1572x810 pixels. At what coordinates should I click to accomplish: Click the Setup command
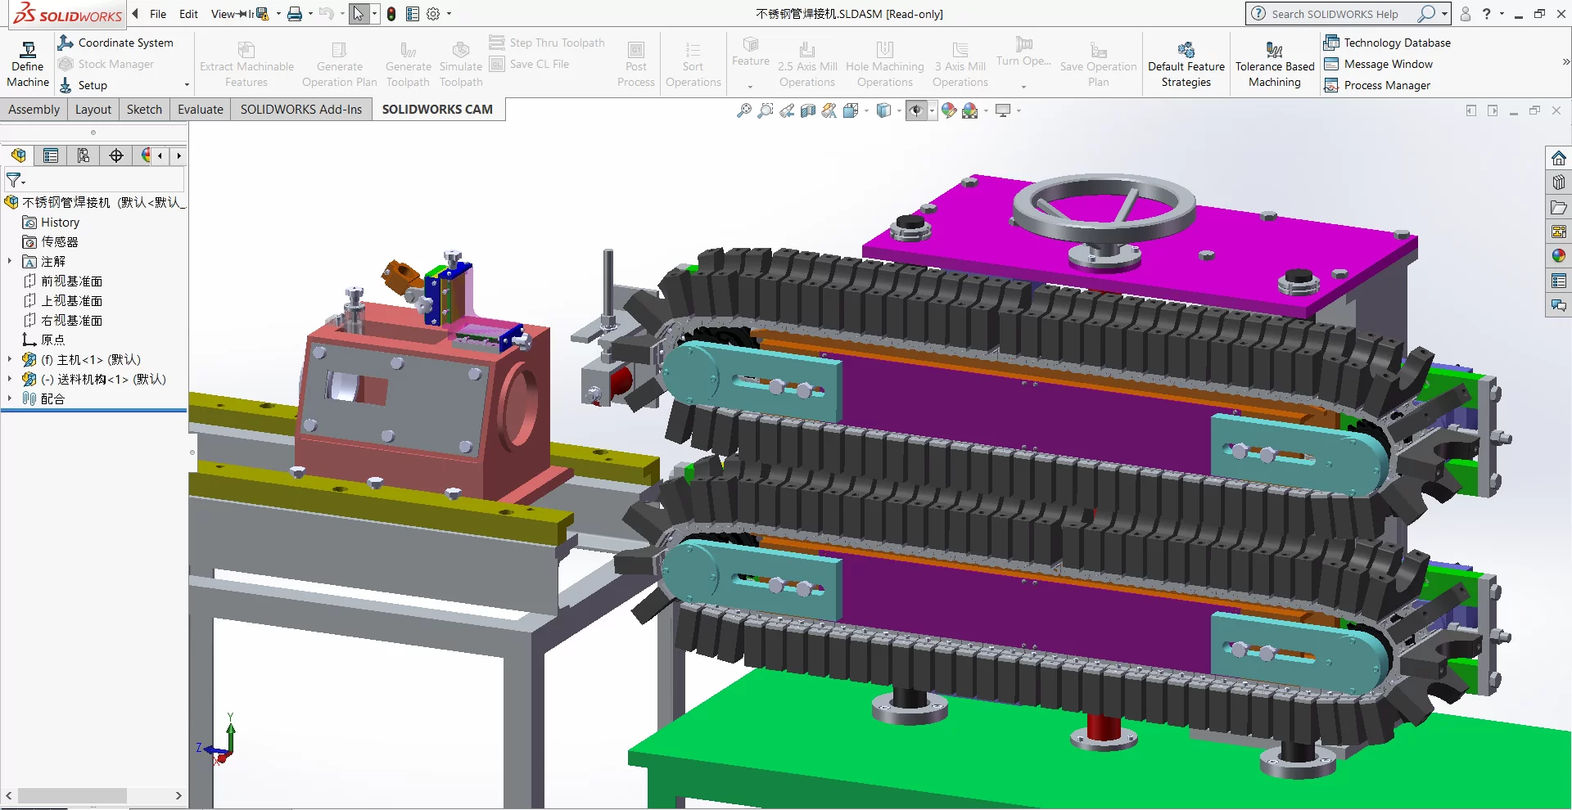click(83, 85)
